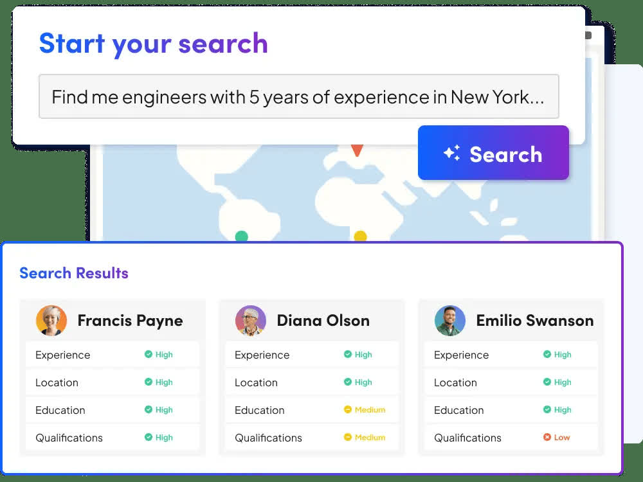Click Emilio Swanson's Education label

(x=459, y=410)
